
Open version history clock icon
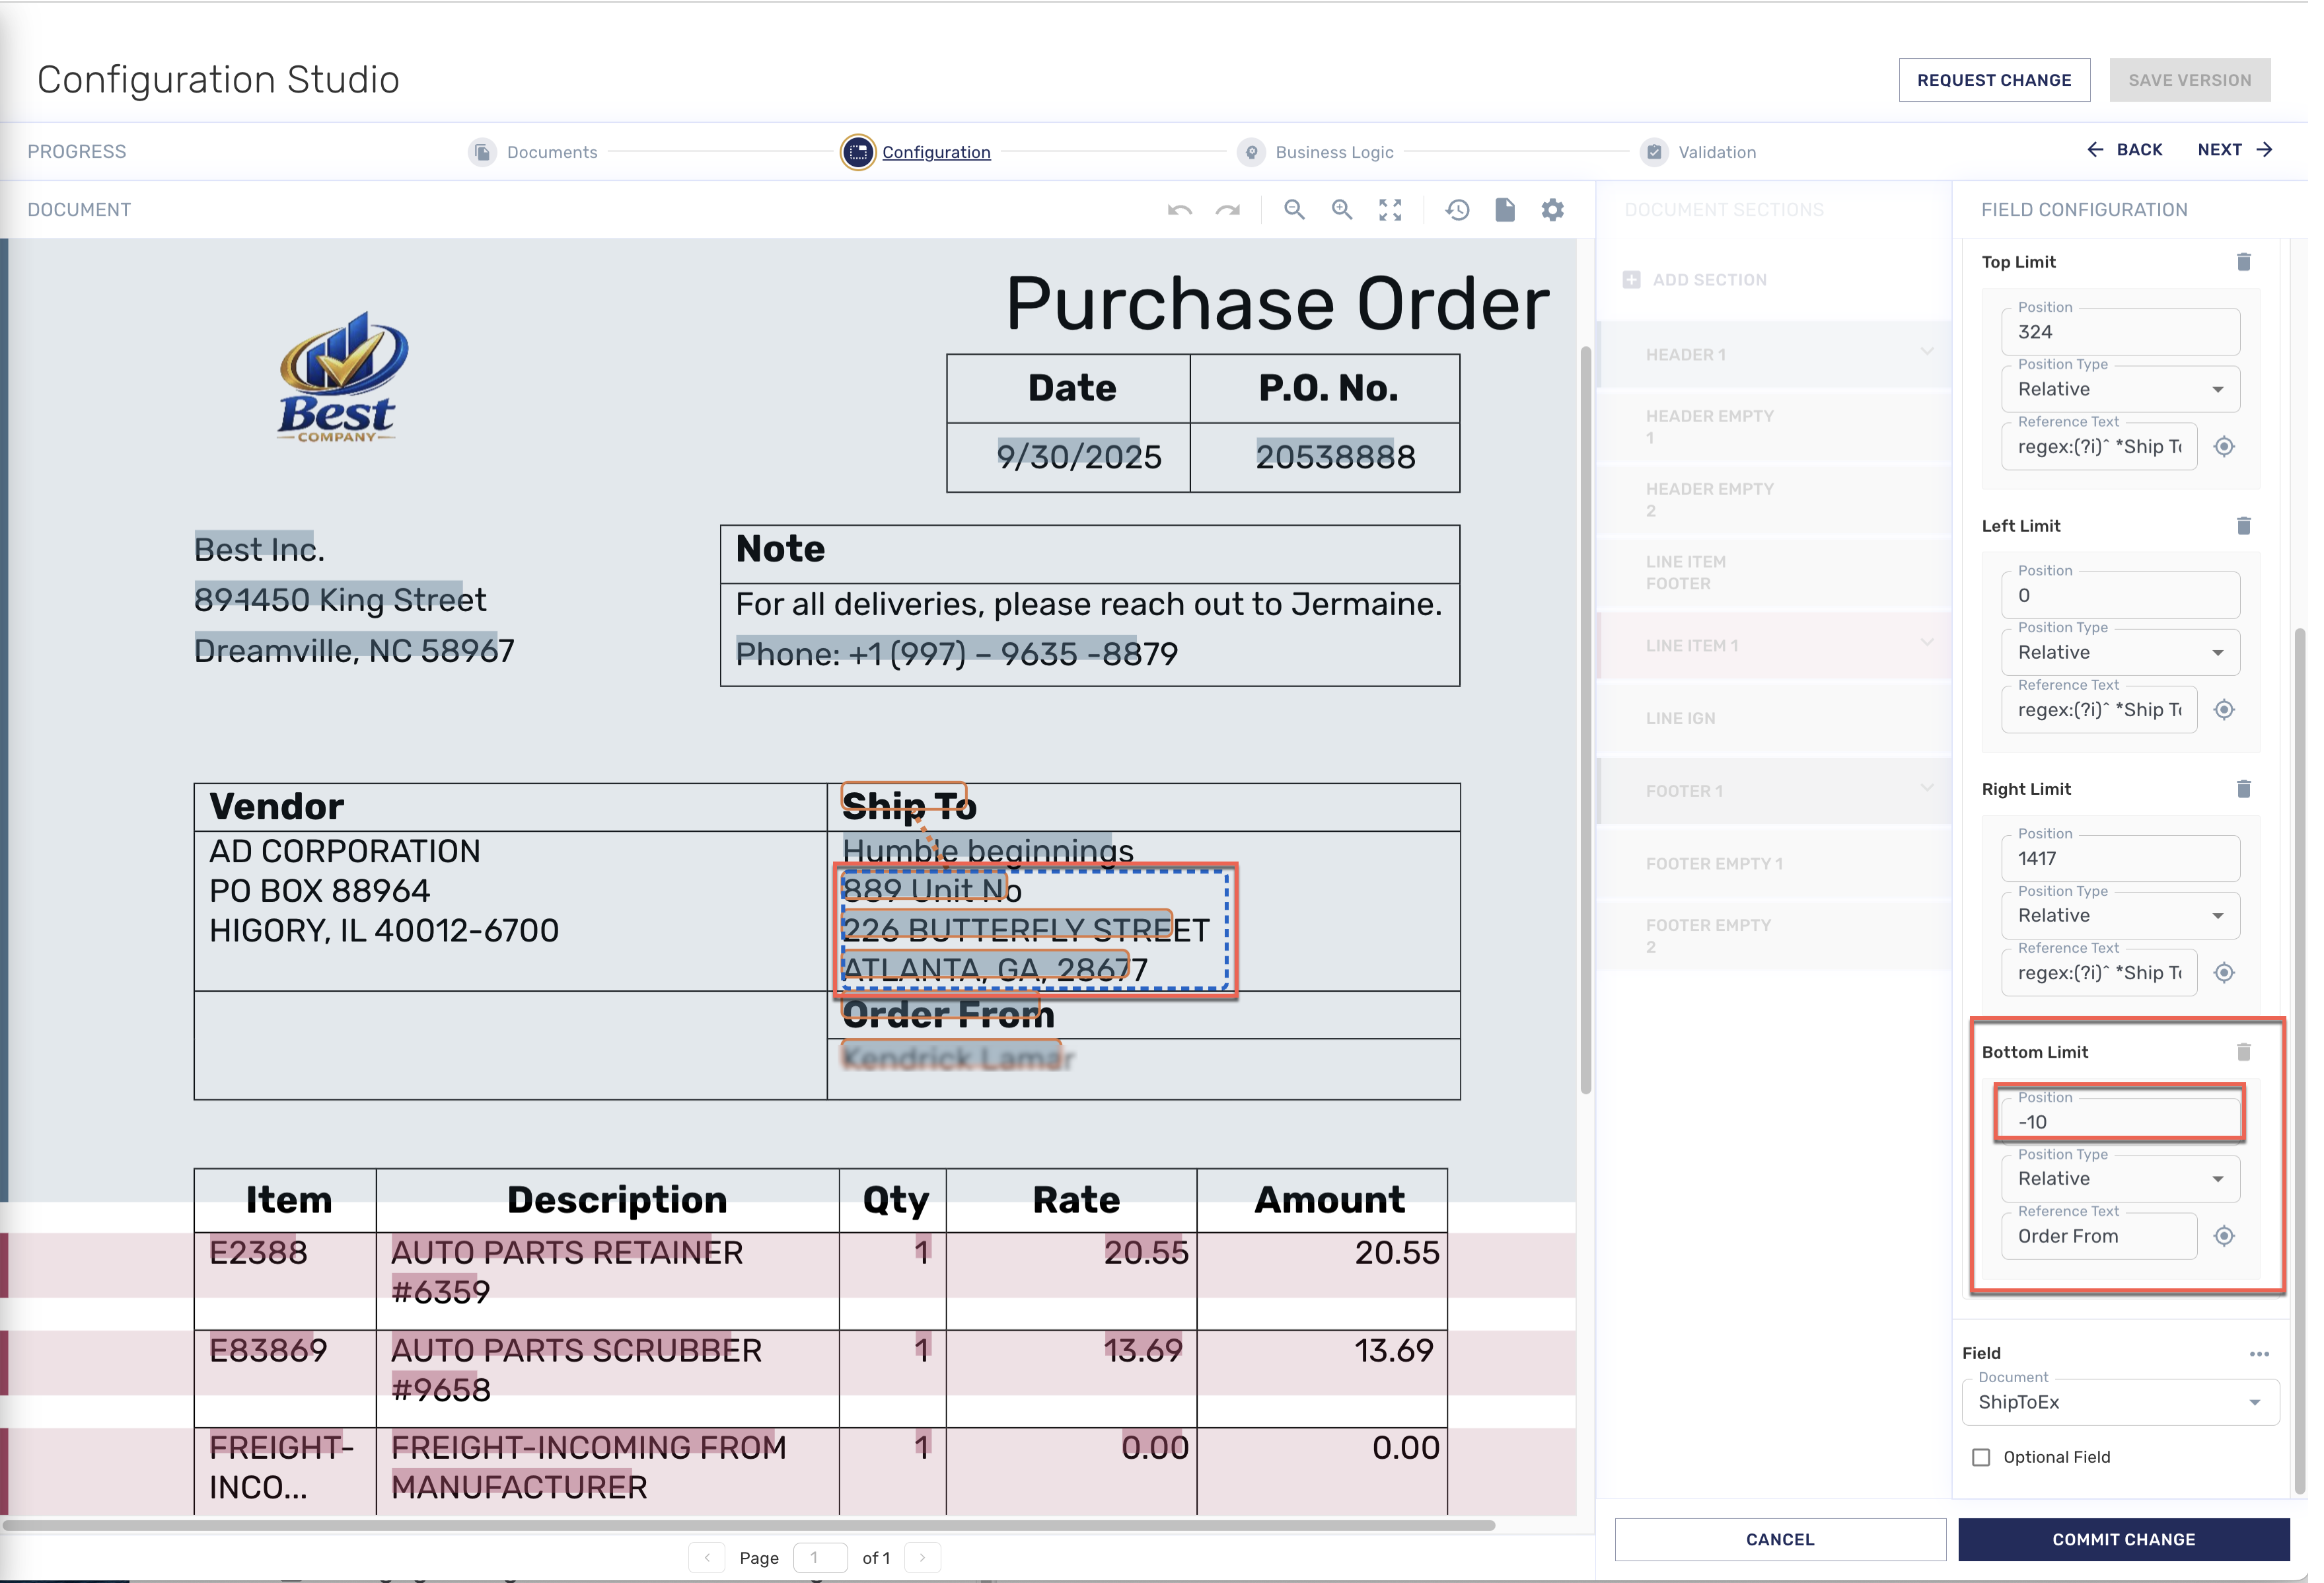[1457, 210]
